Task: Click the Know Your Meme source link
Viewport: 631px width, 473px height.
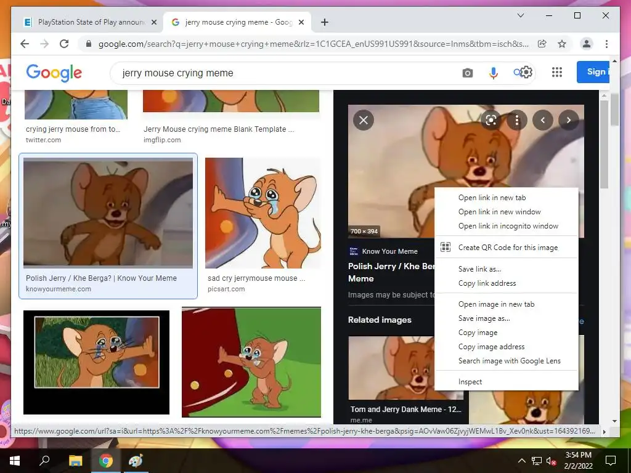Action: coord(383,251)
